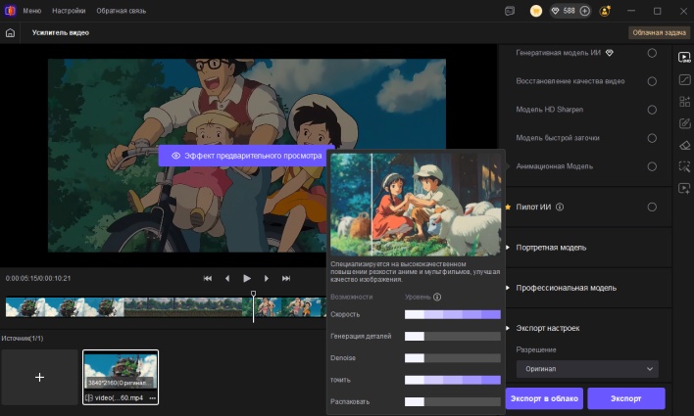Add a new source with plus tile
The width and height of the screenshot is (694, 416).
pos(39,377)
